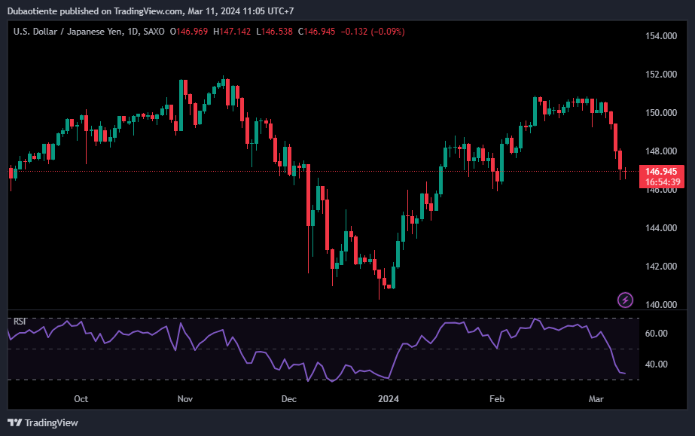Click the 148.000 price axis label
695x436 pixels.
(661, 151)
